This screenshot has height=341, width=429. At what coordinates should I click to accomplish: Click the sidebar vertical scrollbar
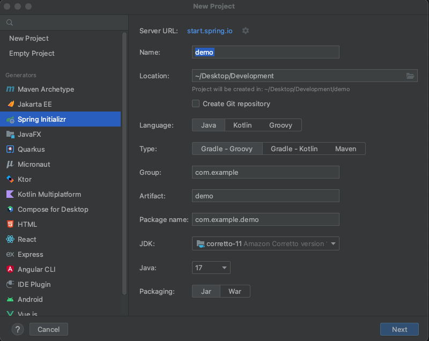click(x=124, y=164)
